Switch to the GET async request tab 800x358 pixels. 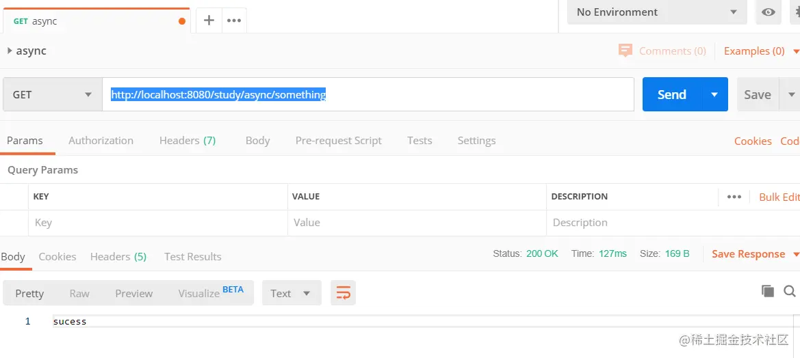[x=95, y=21]
